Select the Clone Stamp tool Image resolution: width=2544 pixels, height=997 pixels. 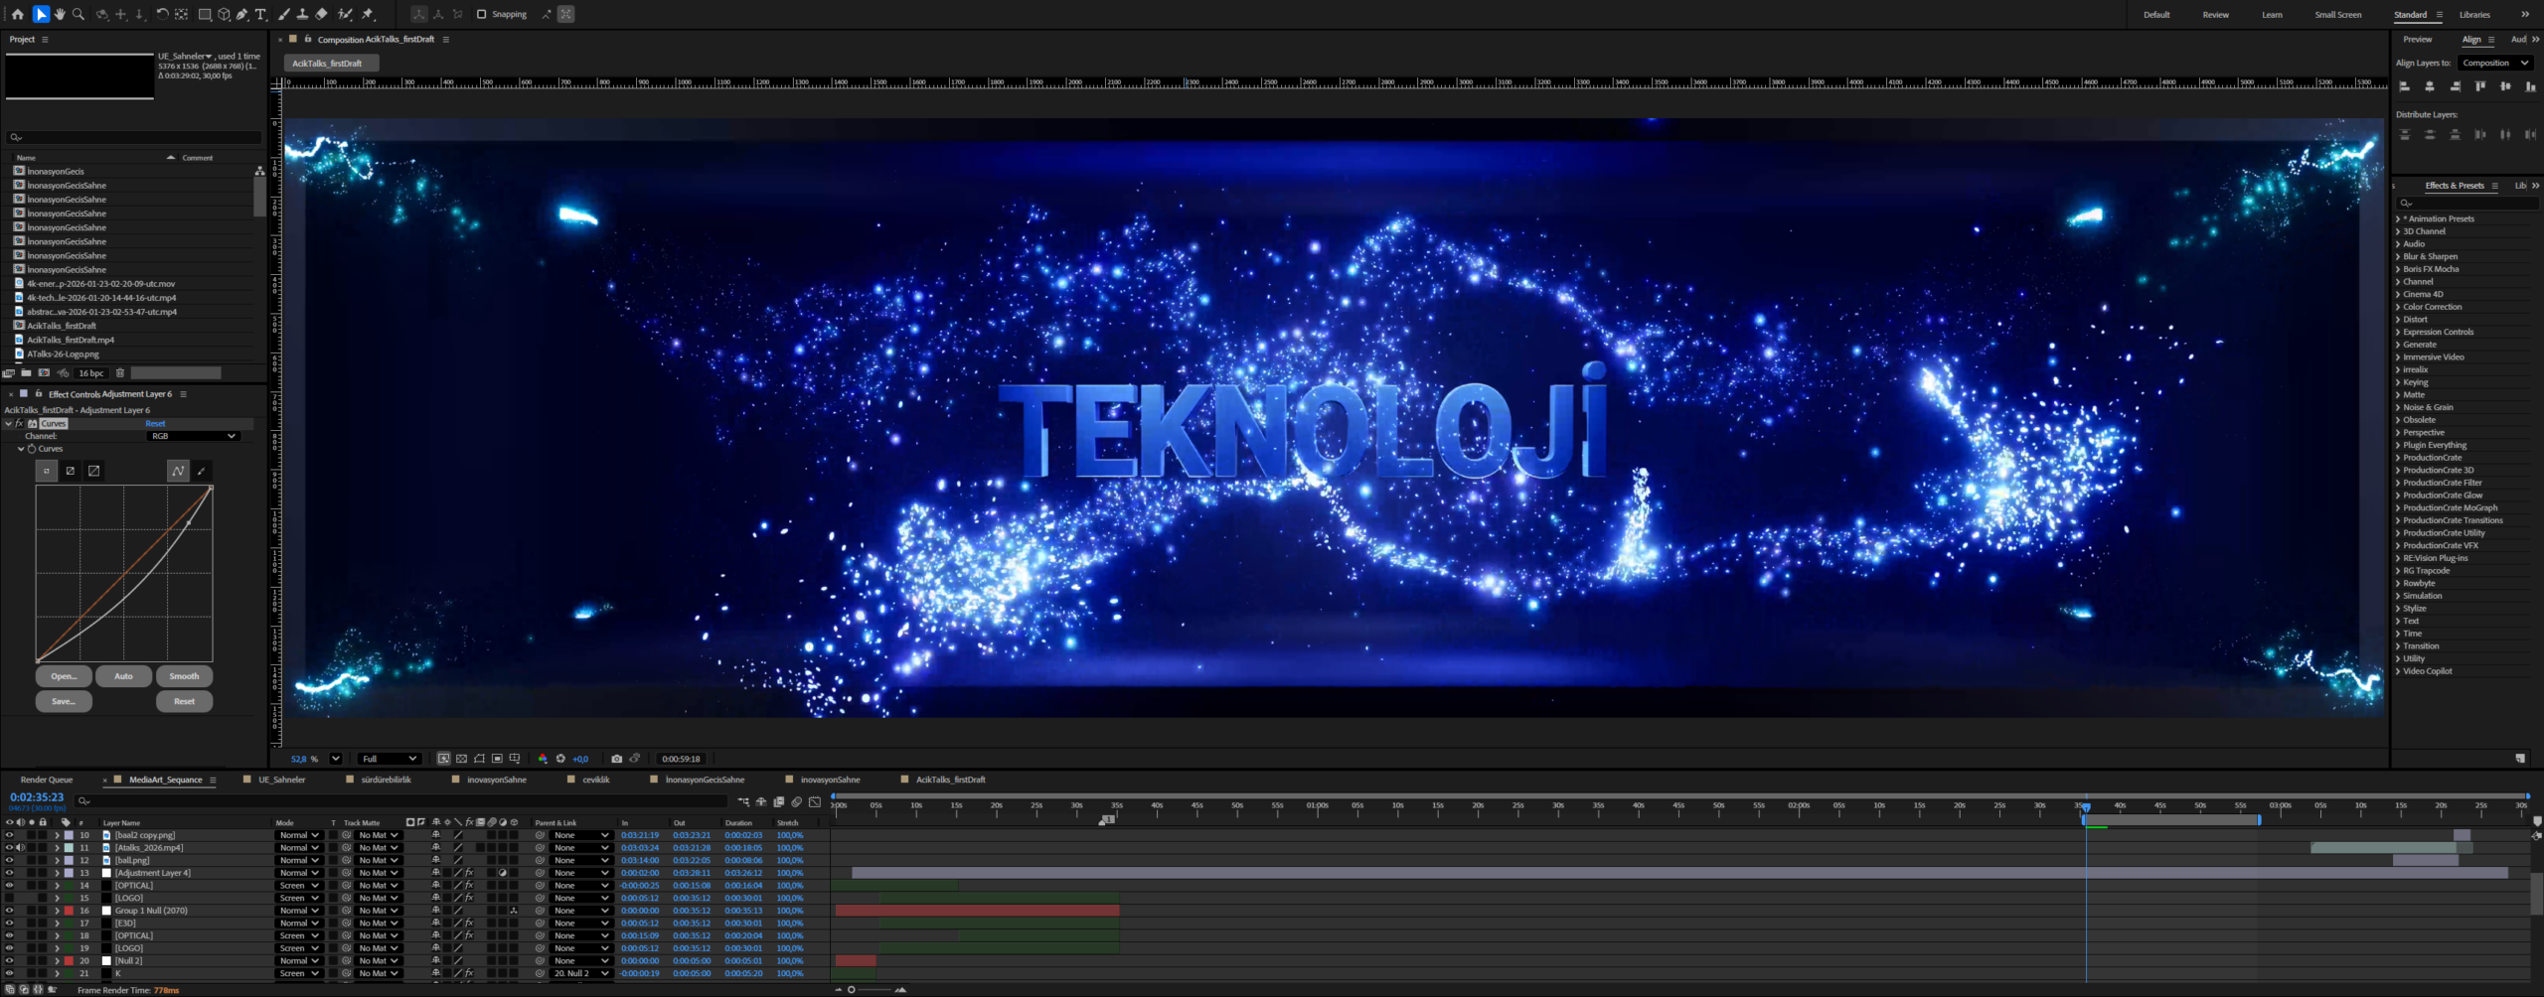tap(302, 14)
